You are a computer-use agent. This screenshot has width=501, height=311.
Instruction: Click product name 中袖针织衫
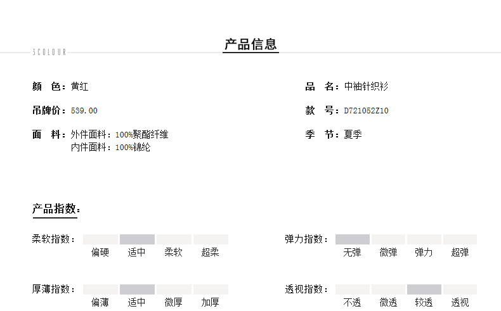366,86
